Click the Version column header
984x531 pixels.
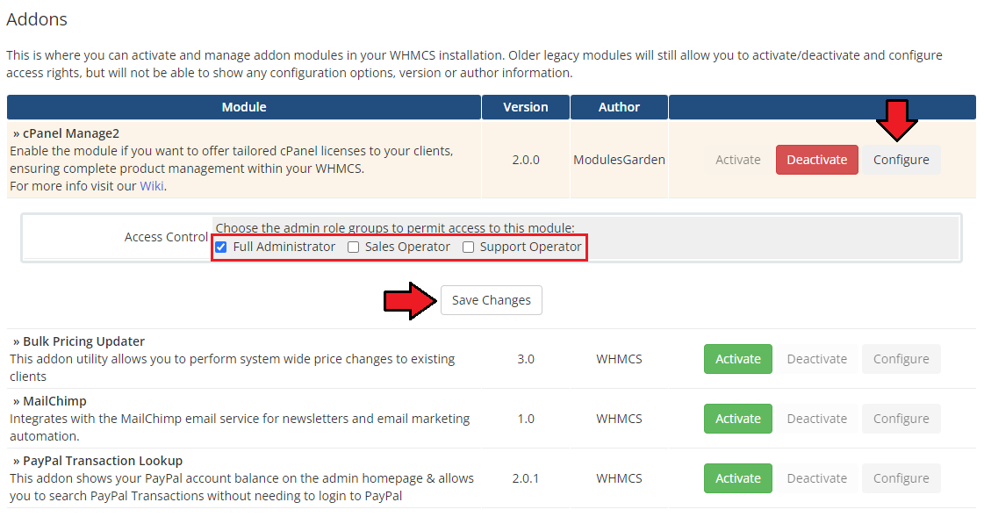pyautogui.click(x=525, y=107)
